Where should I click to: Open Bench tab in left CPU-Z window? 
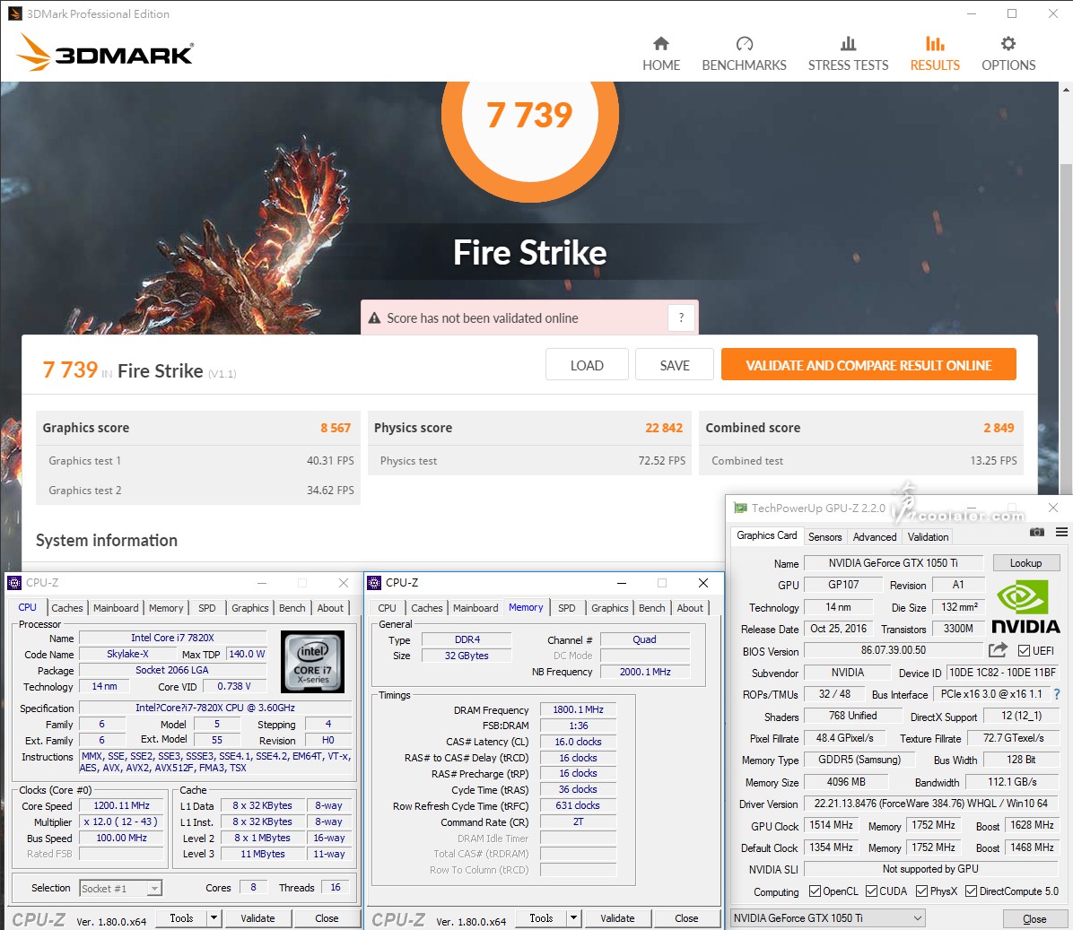[x=292, y=608]
